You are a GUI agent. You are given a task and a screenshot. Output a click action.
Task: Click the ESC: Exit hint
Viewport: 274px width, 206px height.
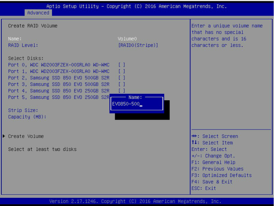click(203, 188)
